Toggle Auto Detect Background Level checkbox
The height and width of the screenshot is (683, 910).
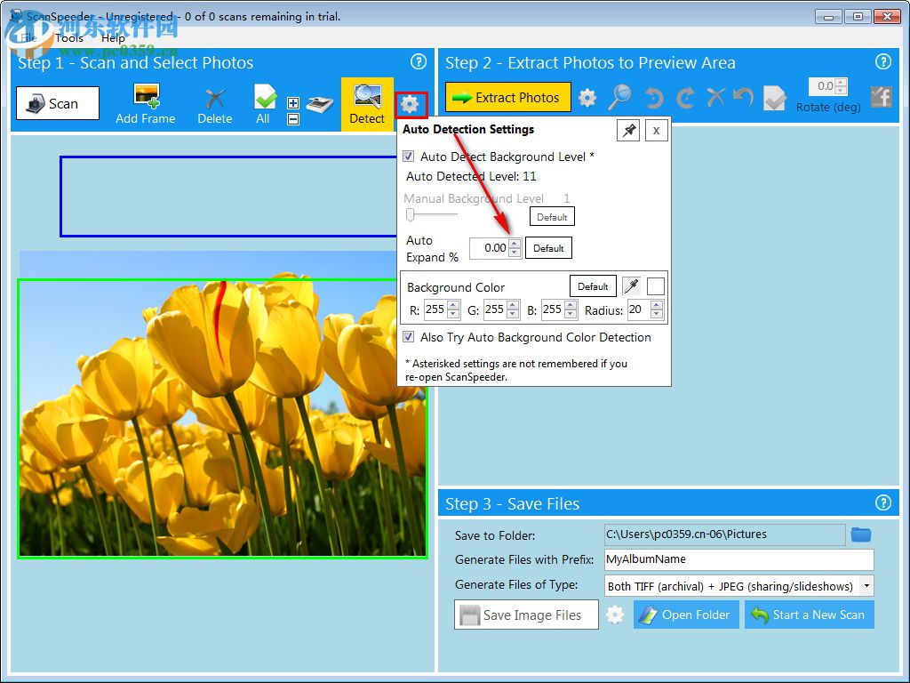point(409,157)
